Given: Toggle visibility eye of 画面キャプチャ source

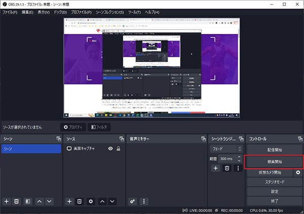Looking at the screenshot, I should (110, 149).
